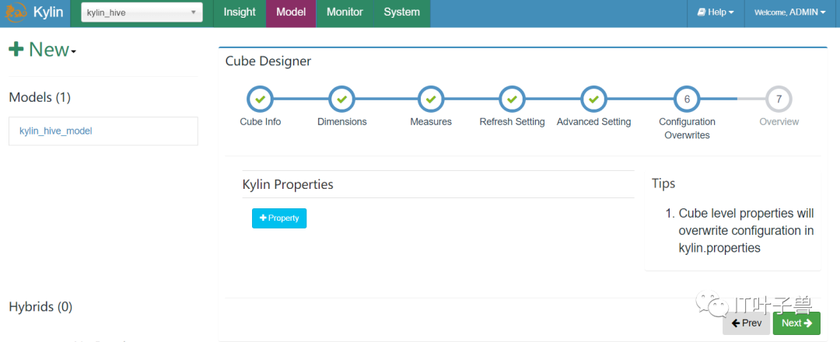Open the kylin_hive project dropdown
The height and width of the screenshot is (342, 840).
142,12
